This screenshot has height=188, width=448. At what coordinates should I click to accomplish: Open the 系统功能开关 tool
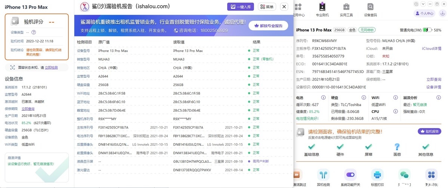point(350,178)
